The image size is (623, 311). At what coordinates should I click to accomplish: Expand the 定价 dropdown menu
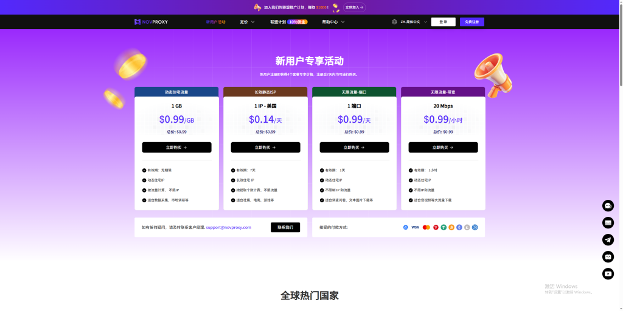pyautogui.click(x=247, y=22)
